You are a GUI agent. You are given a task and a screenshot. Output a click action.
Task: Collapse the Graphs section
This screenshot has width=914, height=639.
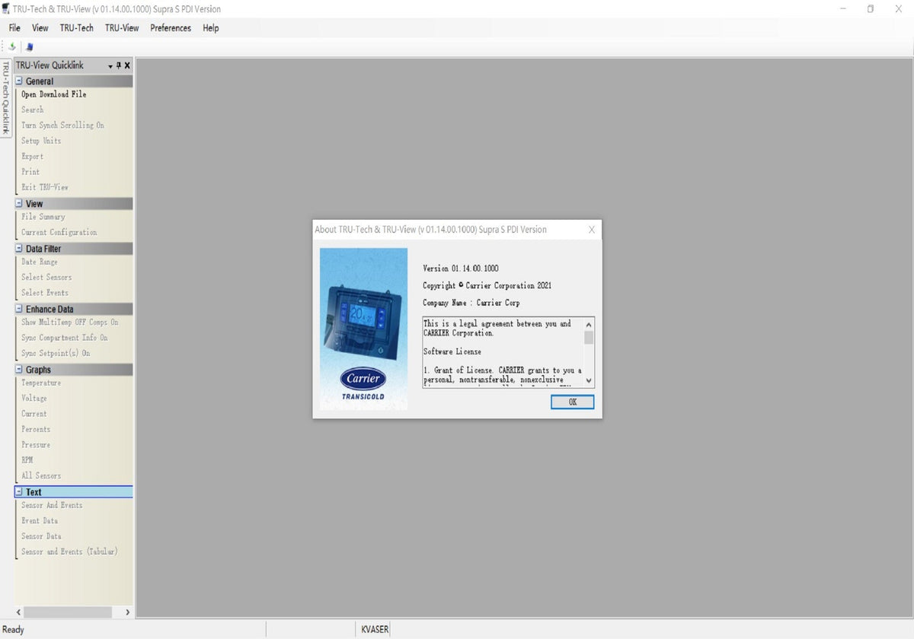(19, 370)
